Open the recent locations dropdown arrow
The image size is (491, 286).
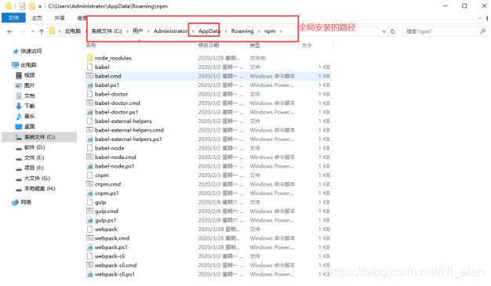[33, 31]
